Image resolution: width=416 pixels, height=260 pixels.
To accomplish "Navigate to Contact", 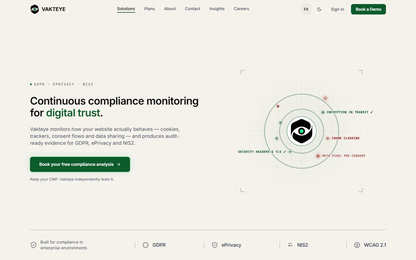I will [x=193, y=9].
